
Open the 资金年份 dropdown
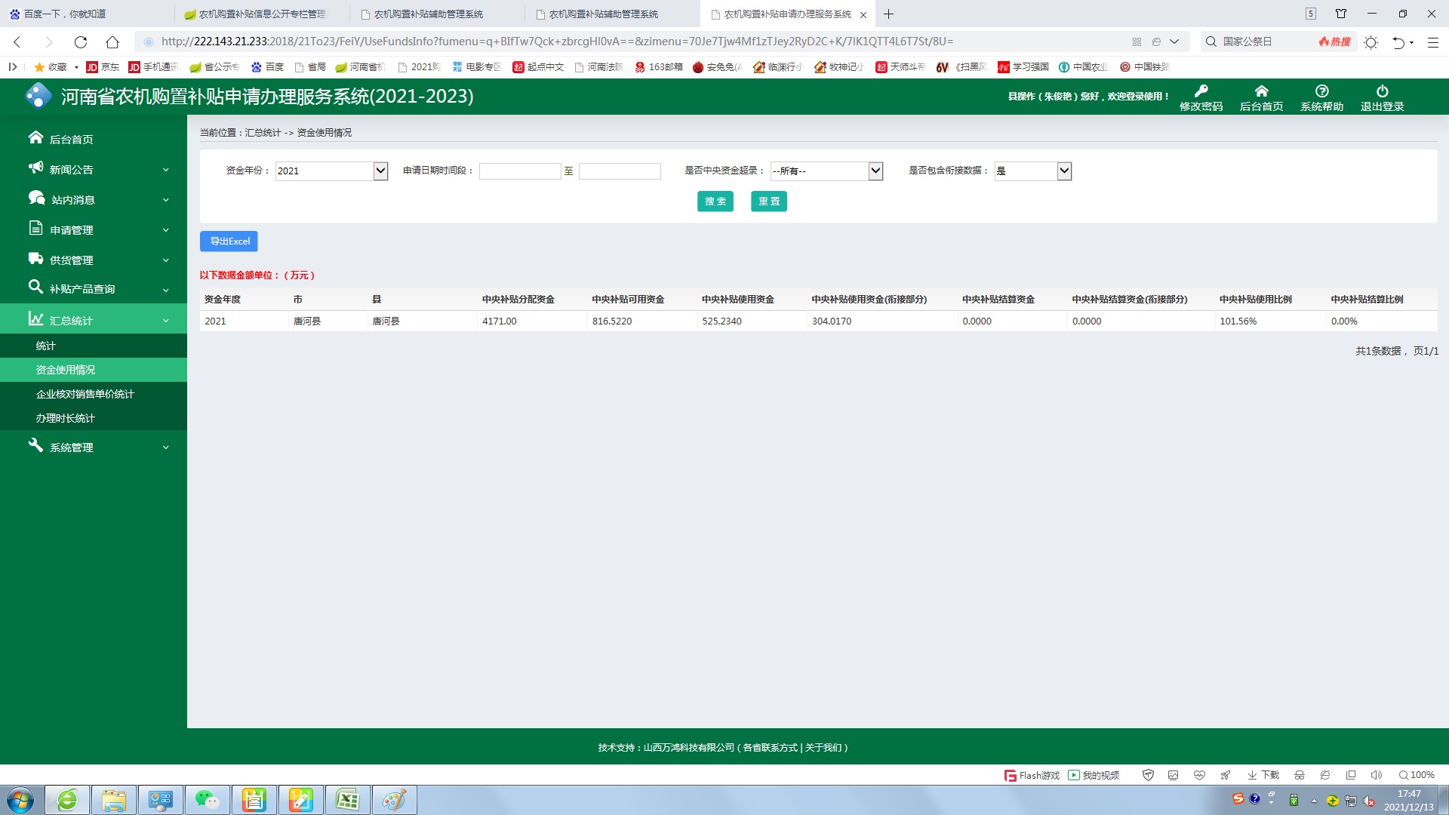point(332,171)
